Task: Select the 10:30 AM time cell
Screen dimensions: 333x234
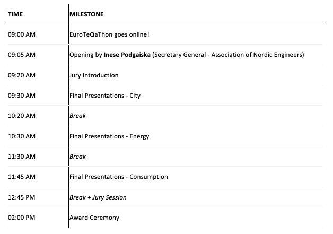Action: (x=22, y=136)
